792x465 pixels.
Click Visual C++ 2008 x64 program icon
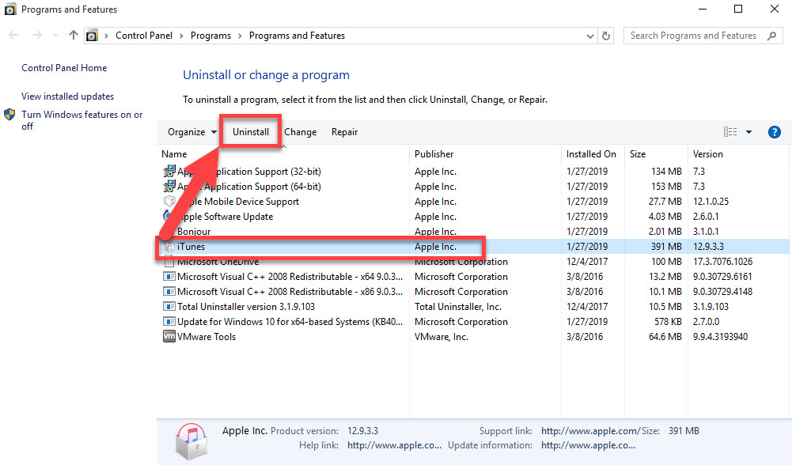169,277
